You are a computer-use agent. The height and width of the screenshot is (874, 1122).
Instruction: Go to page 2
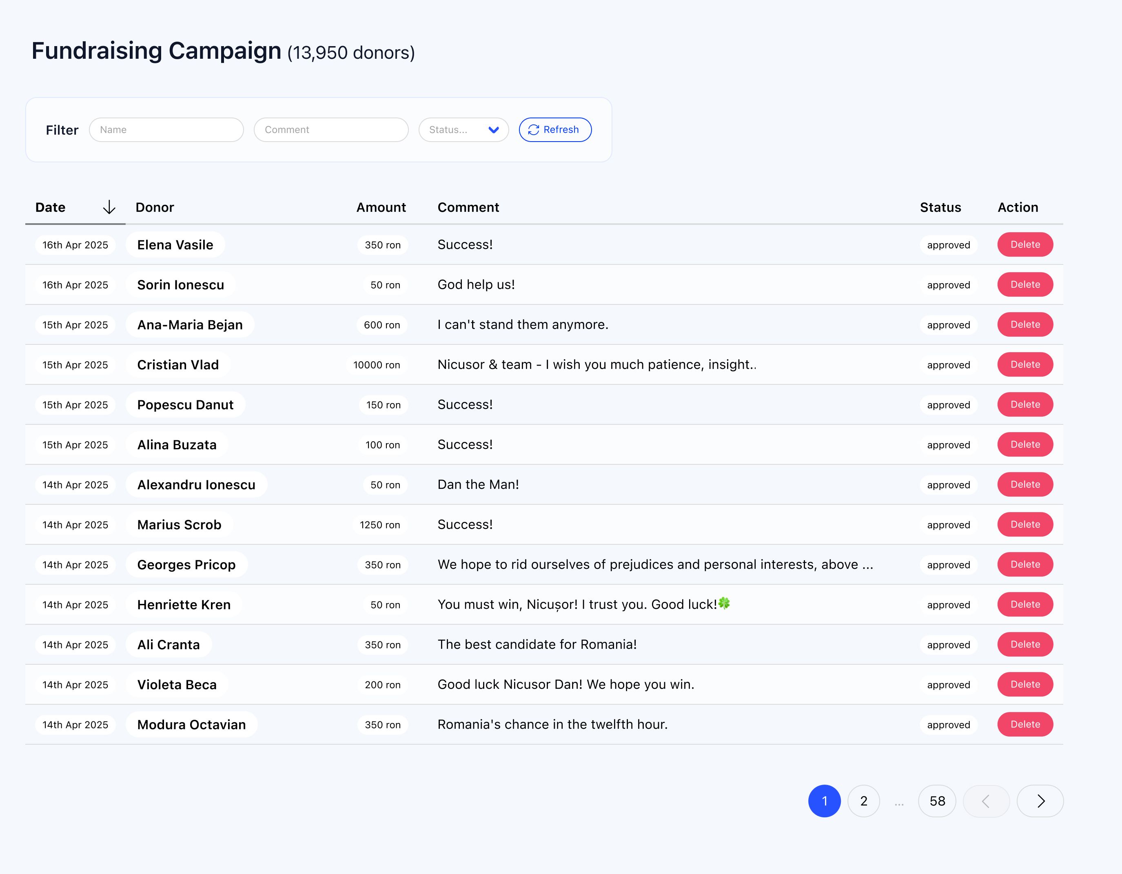[x=864, y=801]
